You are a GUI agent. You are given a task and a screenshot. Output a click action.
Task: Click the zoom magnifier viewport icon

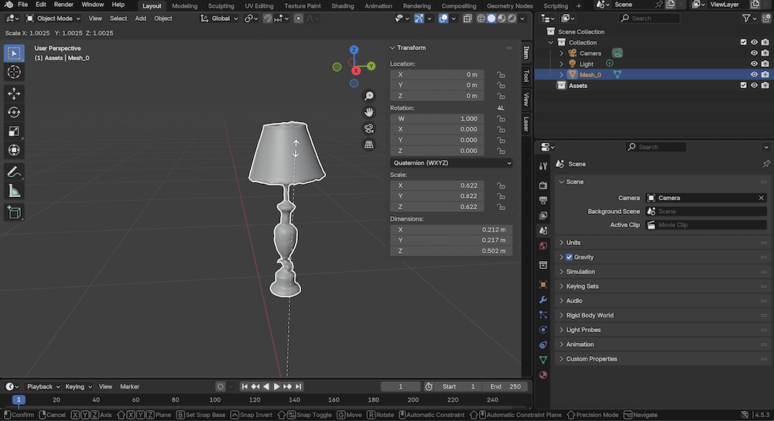pyautogui.click(x=369, y=96)
